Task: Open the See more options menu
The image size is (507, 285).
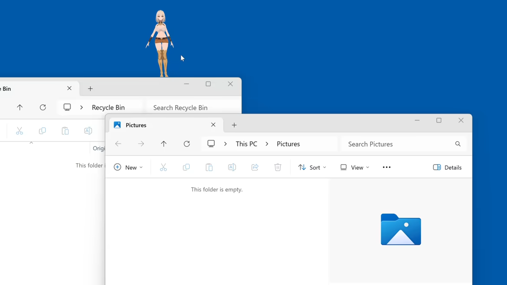Action: click(x=387, y=167)
